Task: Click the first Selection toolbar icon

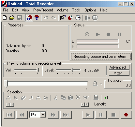Action: [x=8, y=98]
